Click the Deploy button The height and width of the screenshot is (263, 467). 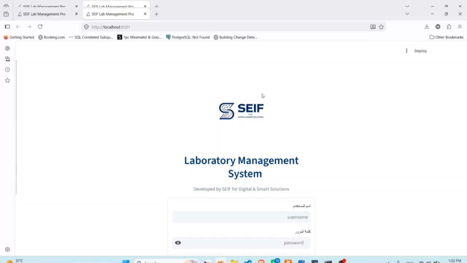point(420,51)
